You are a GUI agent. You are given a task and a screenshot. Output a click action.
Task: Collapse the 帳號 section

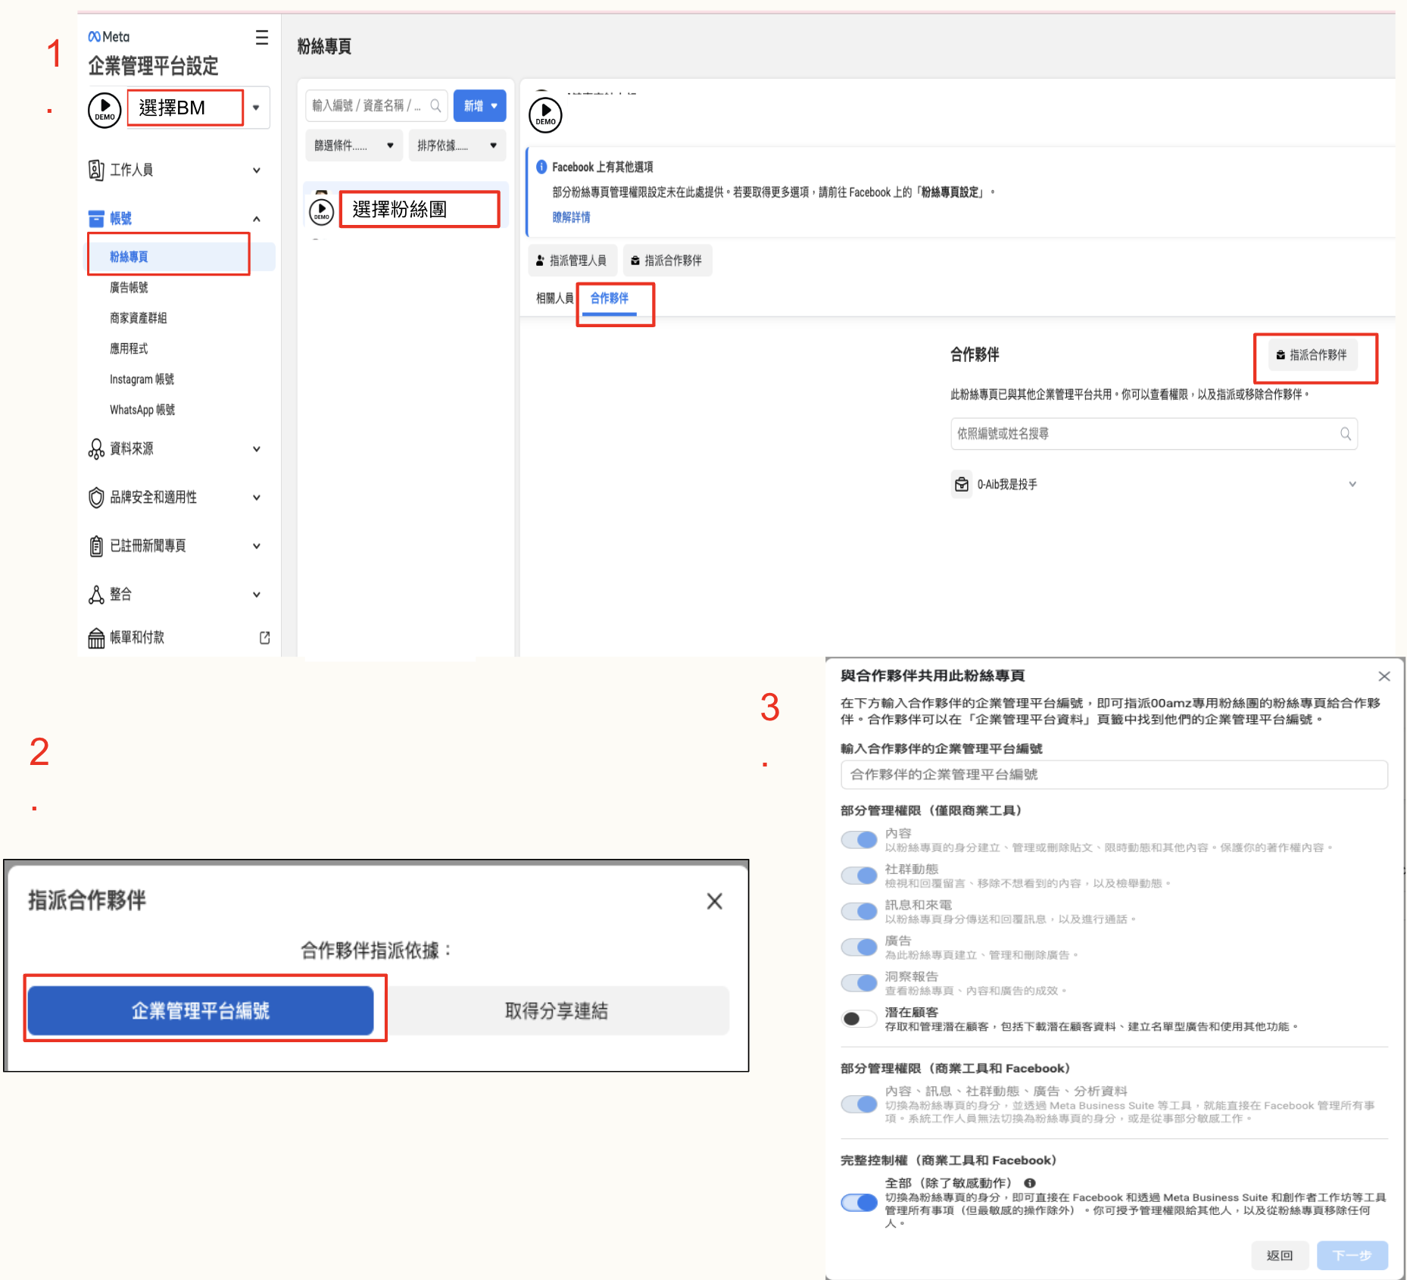[257, 219]
